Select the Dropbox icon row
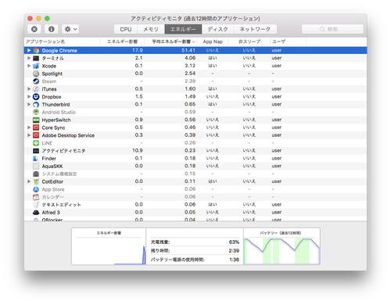 (36, 97)
